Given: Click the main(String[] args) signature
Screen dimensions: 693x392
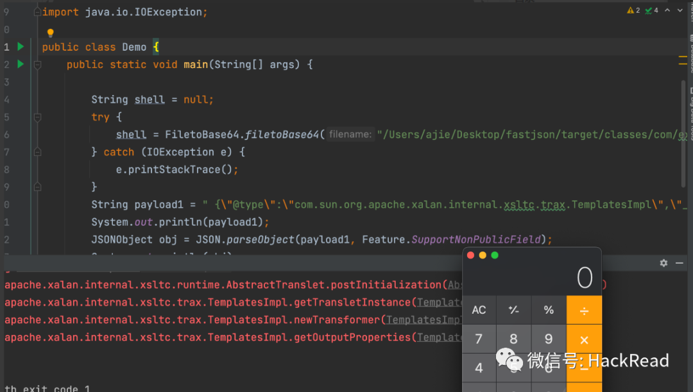Looking at the screenshot, I should point(242,65).
